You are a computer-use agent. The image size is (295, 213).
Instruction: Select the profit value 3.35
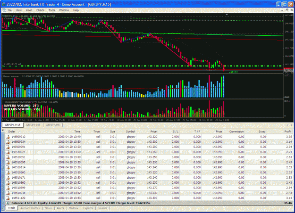point(289,137)
